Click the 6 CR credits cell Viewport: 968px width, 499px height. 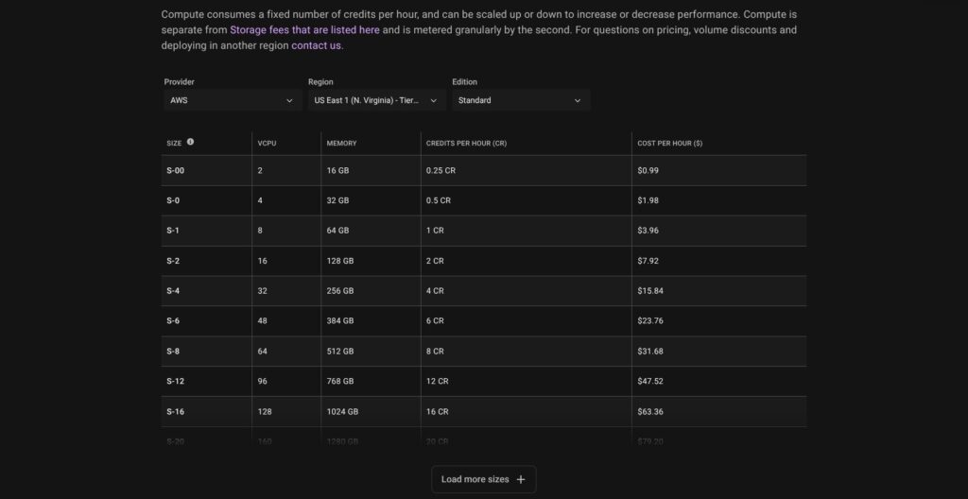tap(526, 321)
